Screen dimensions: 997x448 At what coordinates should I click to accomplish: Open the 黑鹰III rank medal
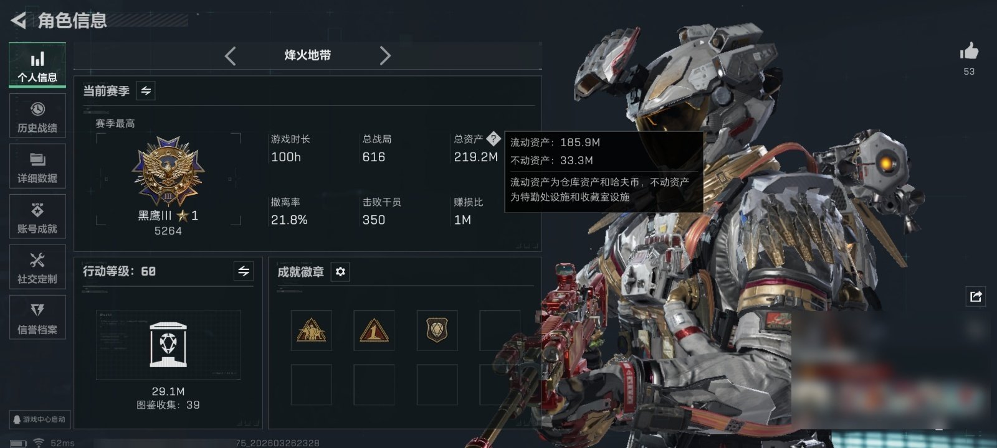click(168, 172)
